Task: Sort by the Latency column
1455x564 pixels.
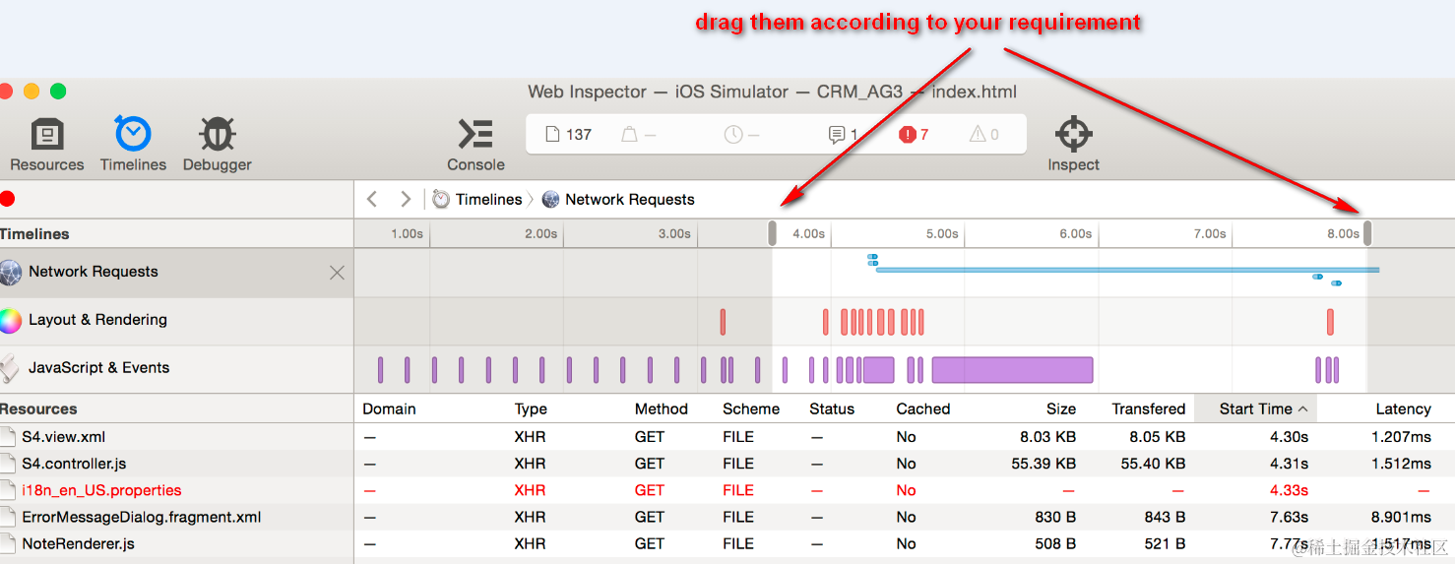Action: 1403,408
